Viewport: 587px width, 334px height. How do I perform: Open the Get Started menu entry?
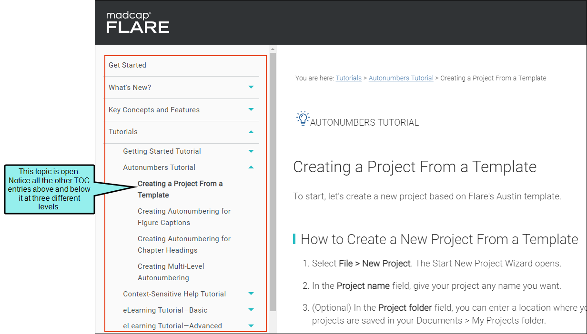pyautogui.click(x=127, y=65)
